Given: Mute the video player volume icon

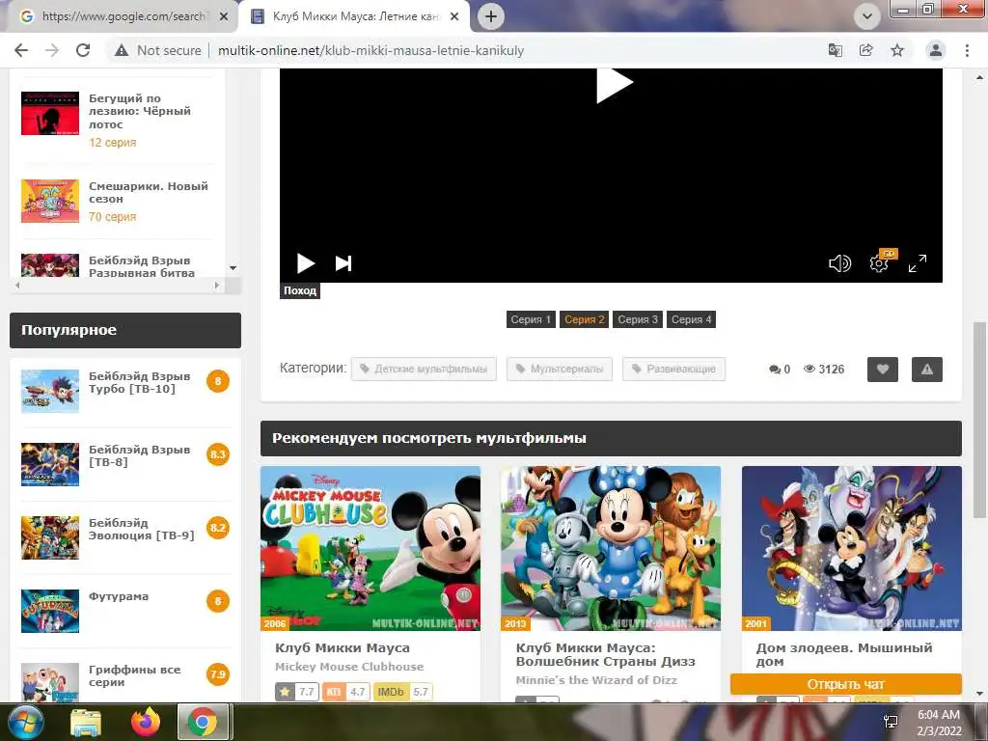Looking at the screenshot, I should coord(839,263).
